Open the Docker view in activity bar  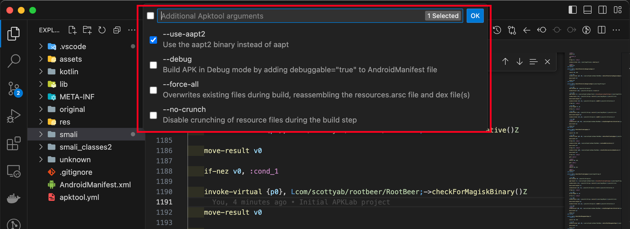(x=13, y=198)
